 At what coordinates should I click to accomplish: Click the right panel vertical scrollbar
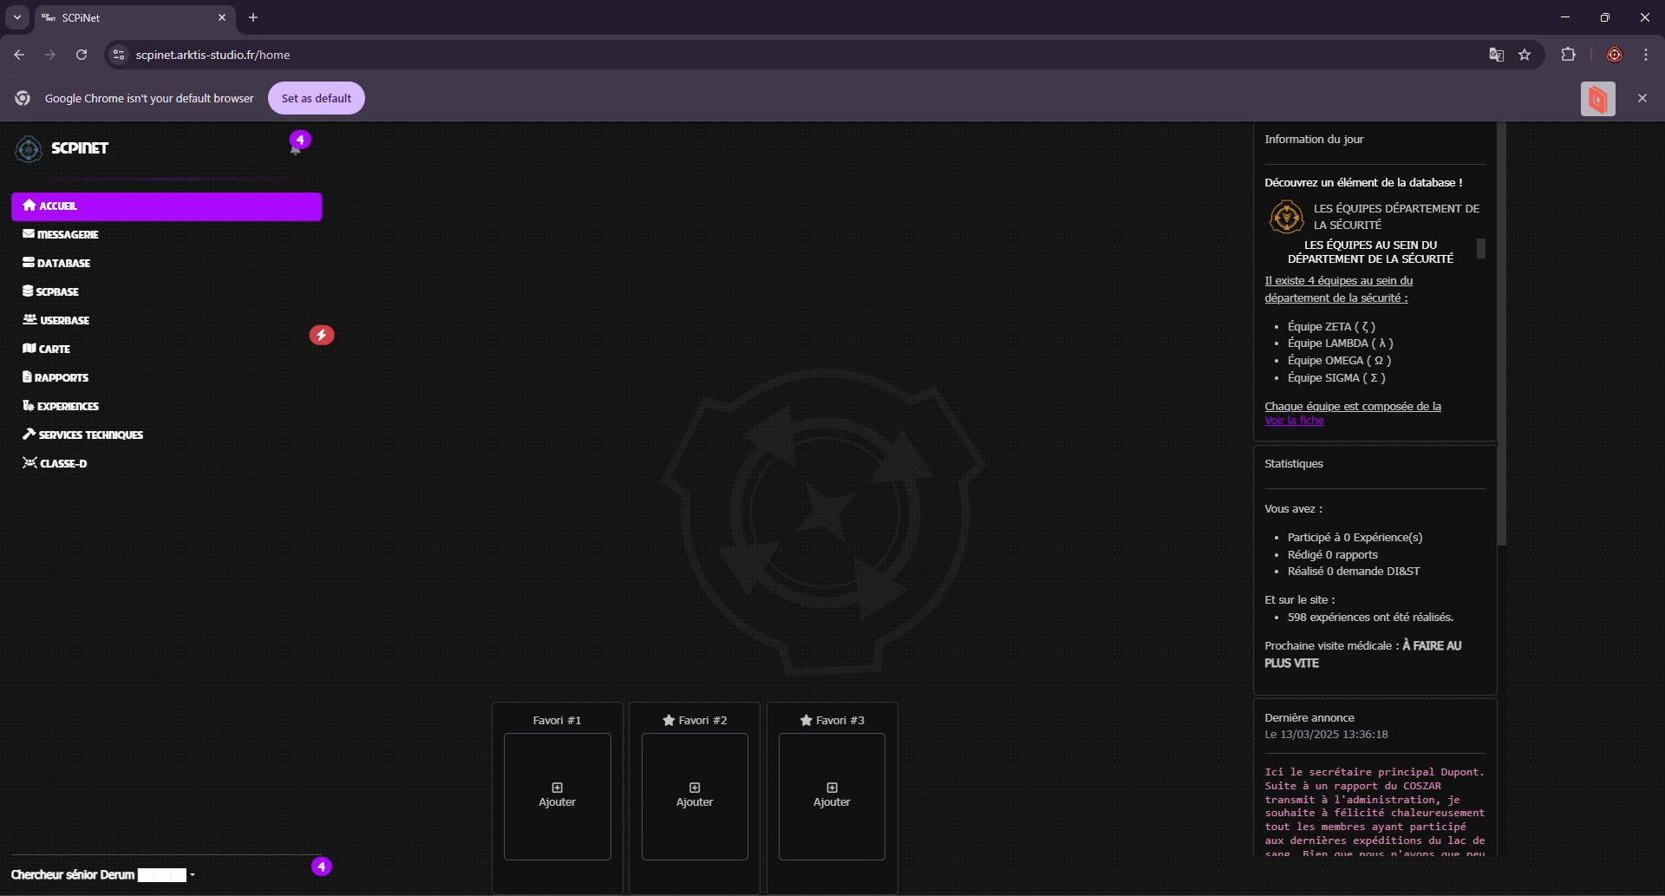tap(1501, 347)
